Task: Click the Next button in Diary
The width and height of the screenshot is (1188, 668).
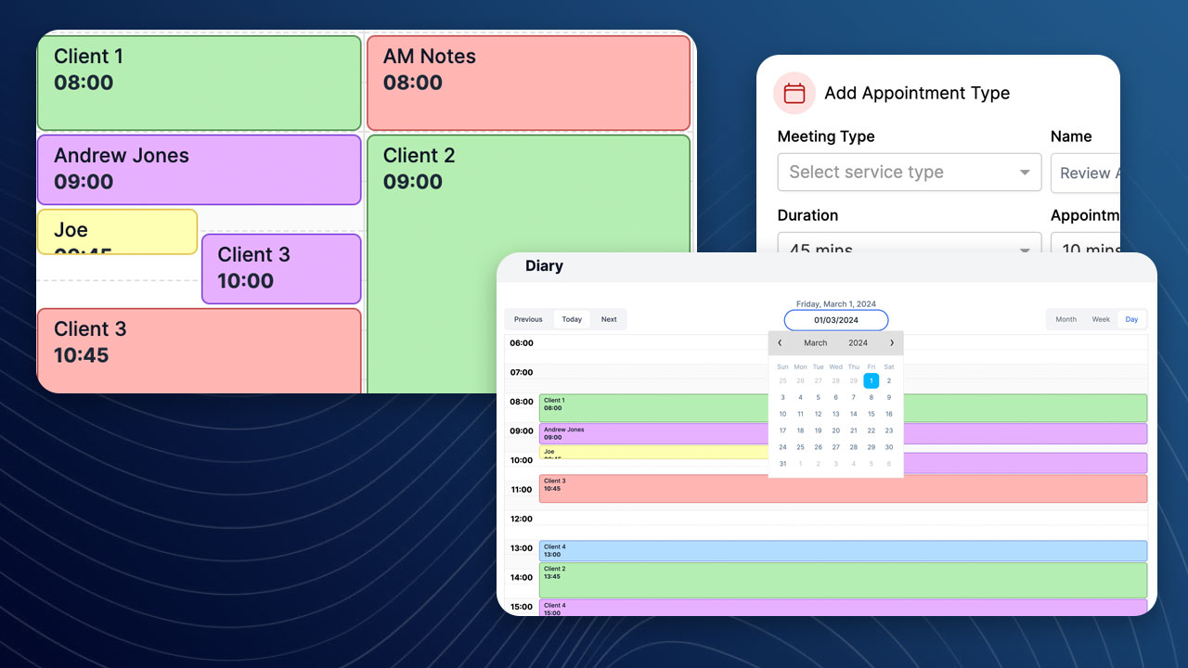Action: click(609, 319)
